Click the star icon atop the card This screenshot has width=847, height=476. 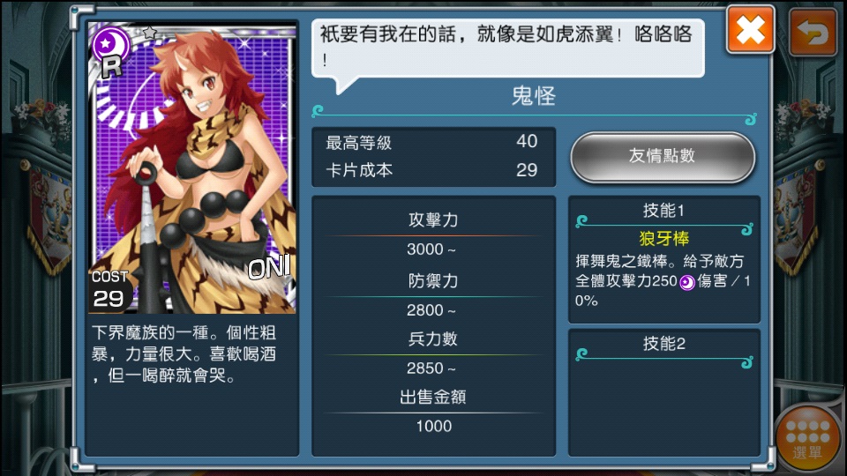[150, 33]
